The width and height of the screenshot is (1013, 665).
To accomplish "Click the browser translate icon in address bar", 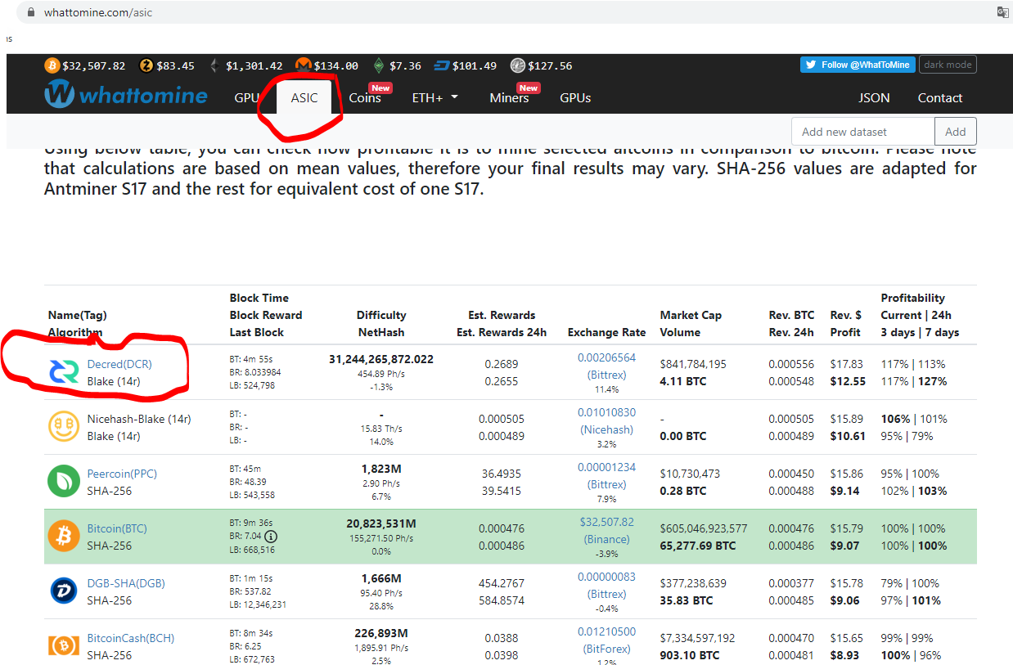I will coord(1002,12).
